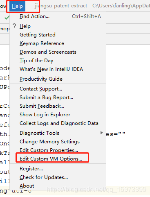Screen dimensions: 150x197
Task: Select Productivity Guide menu item
Action: (58, 79)
